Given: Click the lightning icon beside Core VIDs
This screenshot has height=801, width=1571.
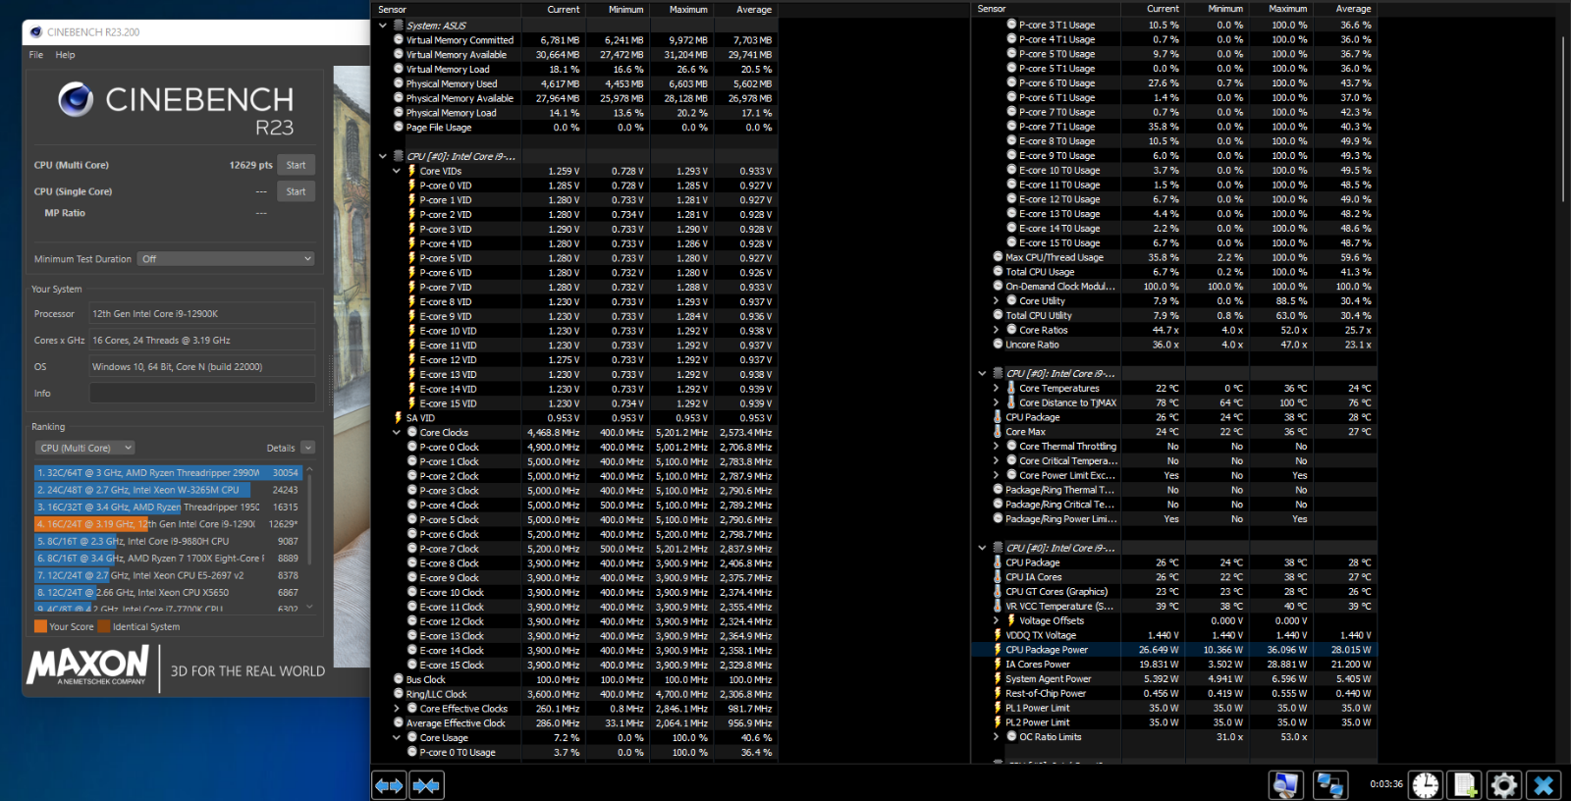Looking at the screenshot, I should pyautogui.click(x=412, y=171).
